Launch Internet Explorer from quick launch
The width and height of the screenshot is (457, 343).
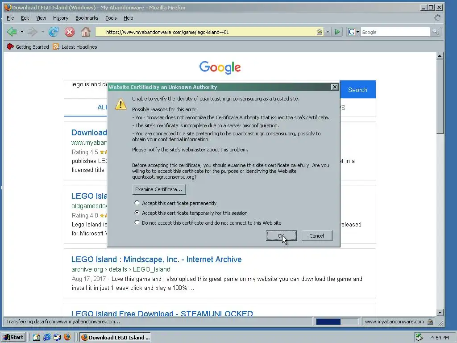tap(46, 337)
